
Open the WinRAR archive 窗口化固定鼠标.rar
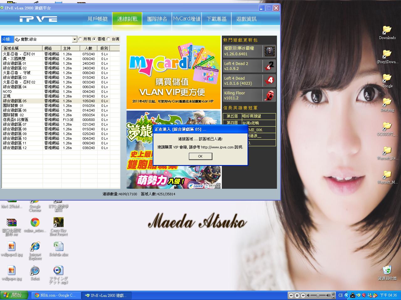point(12,227)
